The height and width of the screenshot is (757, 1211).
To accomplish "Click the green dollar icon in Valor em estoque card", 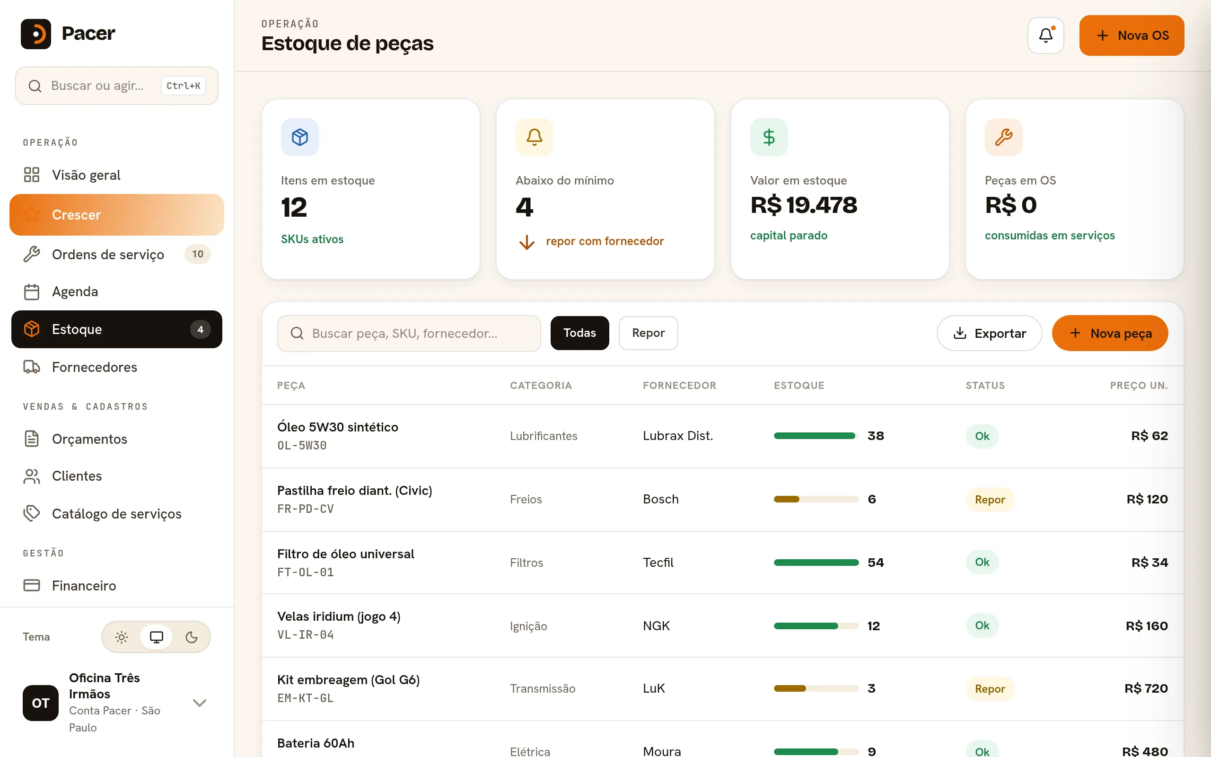I will 769,137.
